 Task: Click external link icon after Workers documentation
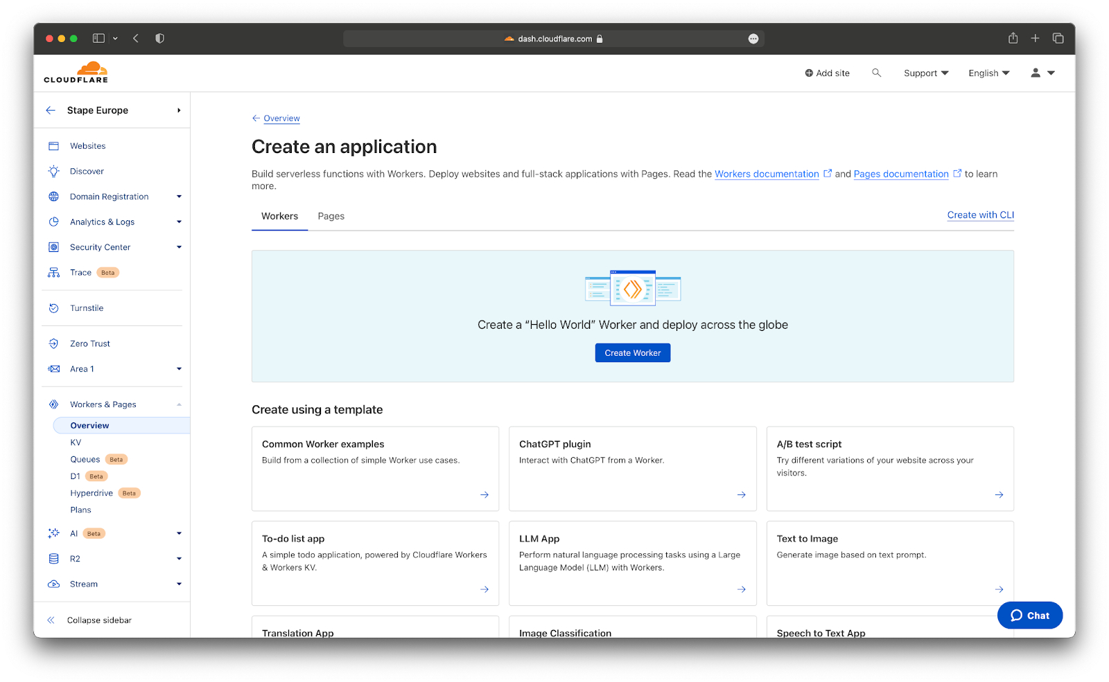pyautogui.click(x=827, y=173)
